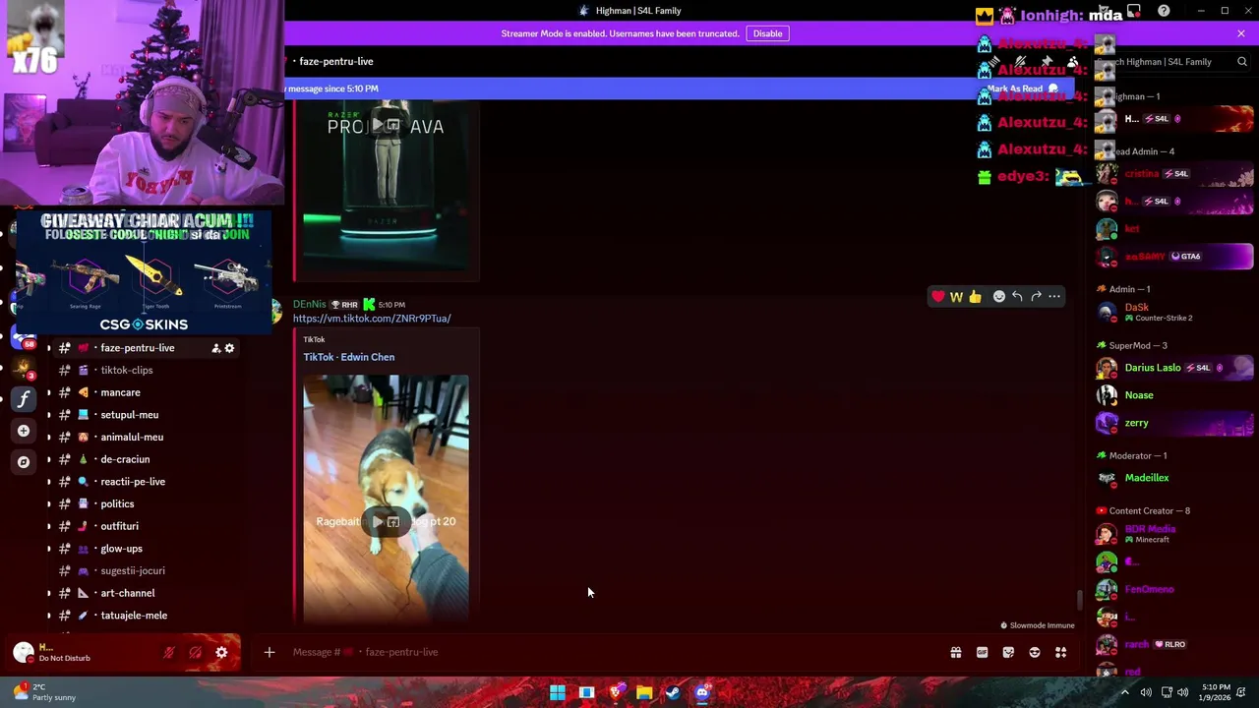Open the apps launcher icon in message bar
This screenshot has height=708, width=1259.
[1060, 652]
